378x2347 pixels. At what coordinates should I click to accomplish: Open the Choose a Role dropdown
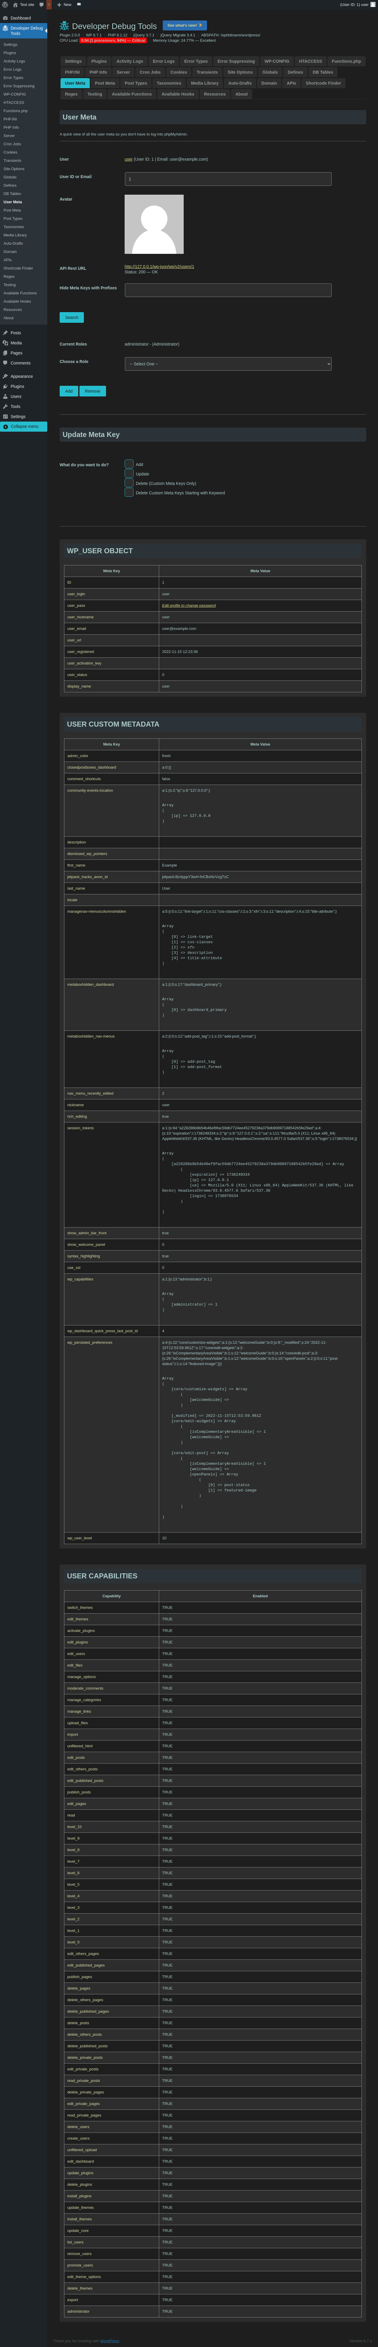click(228, 364)
